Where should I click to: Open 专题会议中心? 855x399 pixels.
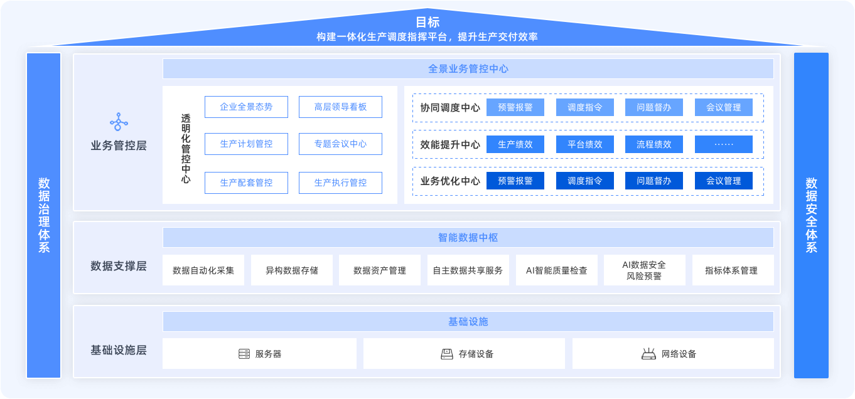[340, 144]
